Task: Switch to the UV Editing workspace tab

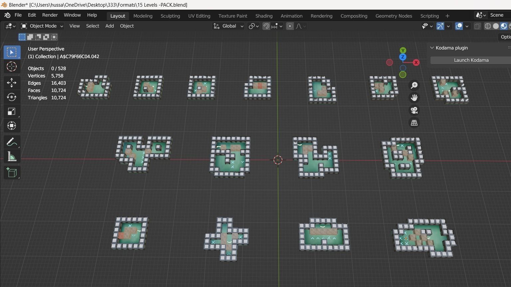Action: pyautogui.click(x=199, y=16)
